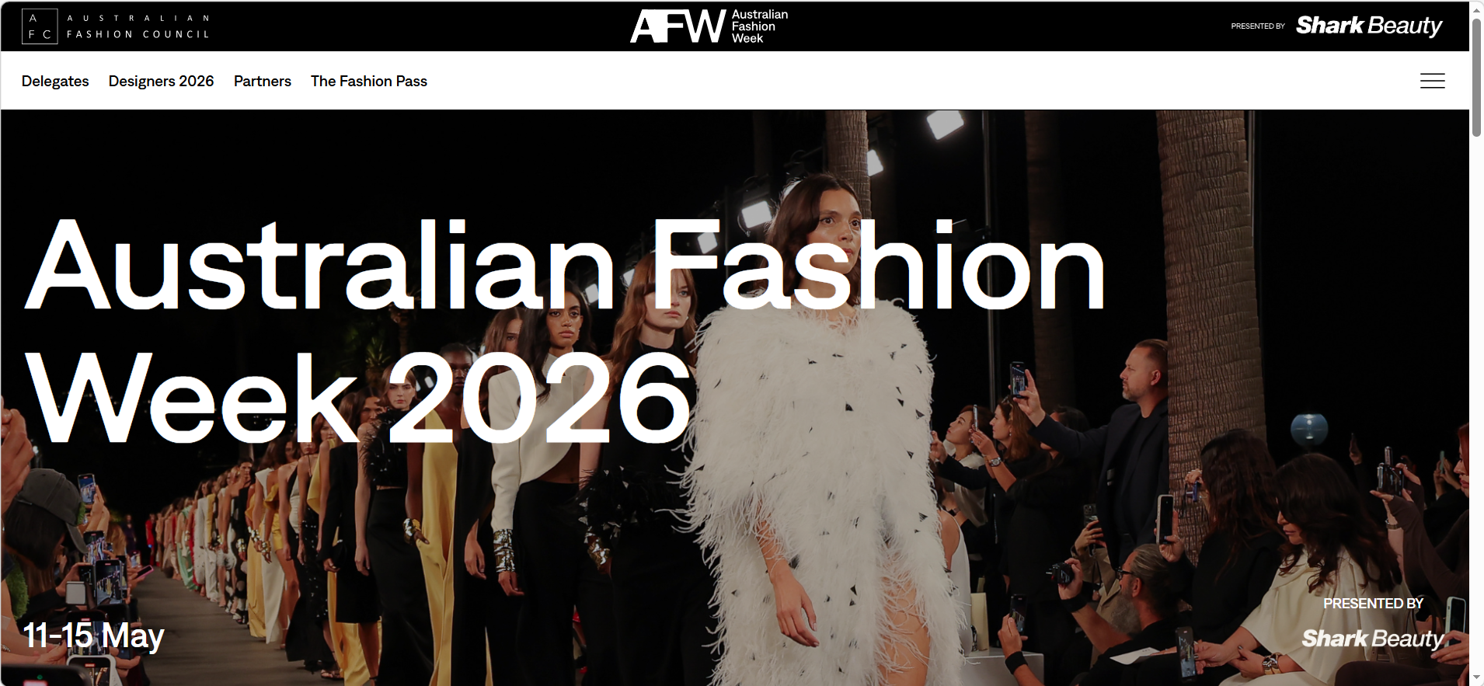Click the scrollbar down arrow
1484x686 pixels.
pos(1476,678)
